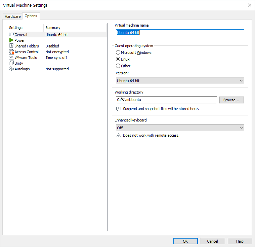Select the Access Control row label
The image size is (255, 247).
click(x=27, y=52)
